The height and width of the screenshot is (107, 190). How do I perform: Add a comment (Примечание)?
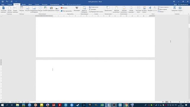(x=108, y=9)
